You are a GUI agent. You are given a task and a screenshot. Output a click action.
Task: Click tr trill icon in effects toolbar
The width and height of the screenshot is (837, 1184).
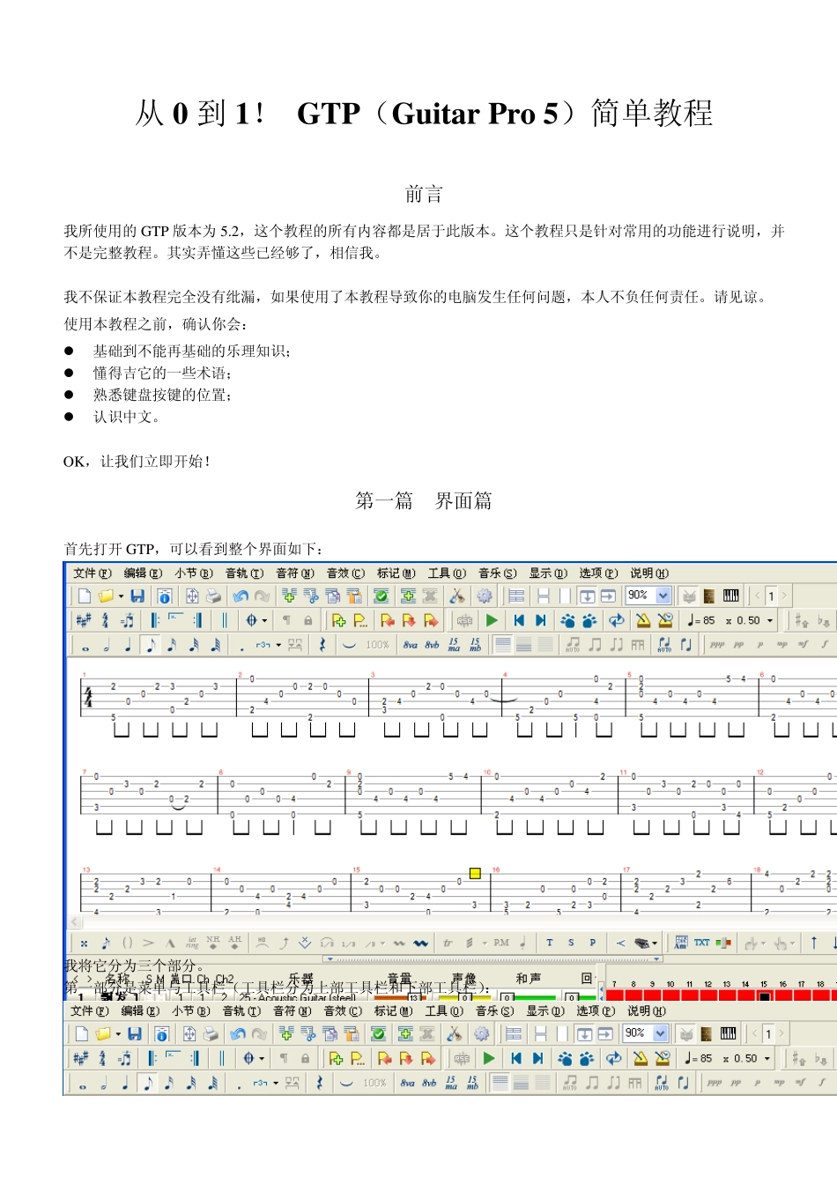coord(448,943)
